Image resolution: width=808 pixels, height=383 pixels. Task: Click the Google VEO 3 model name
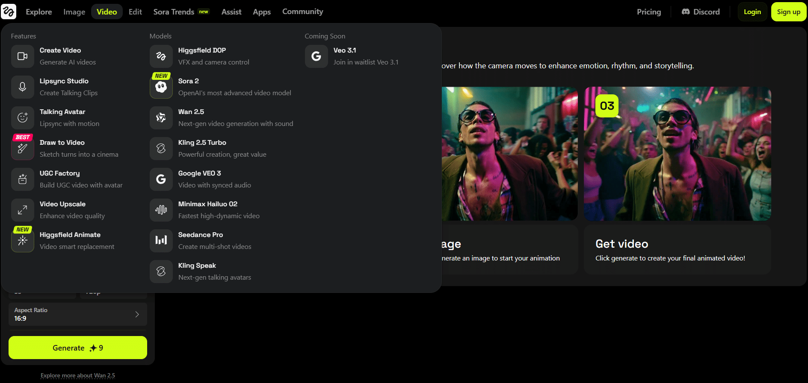pyautogui.click(x=200, y=173)
